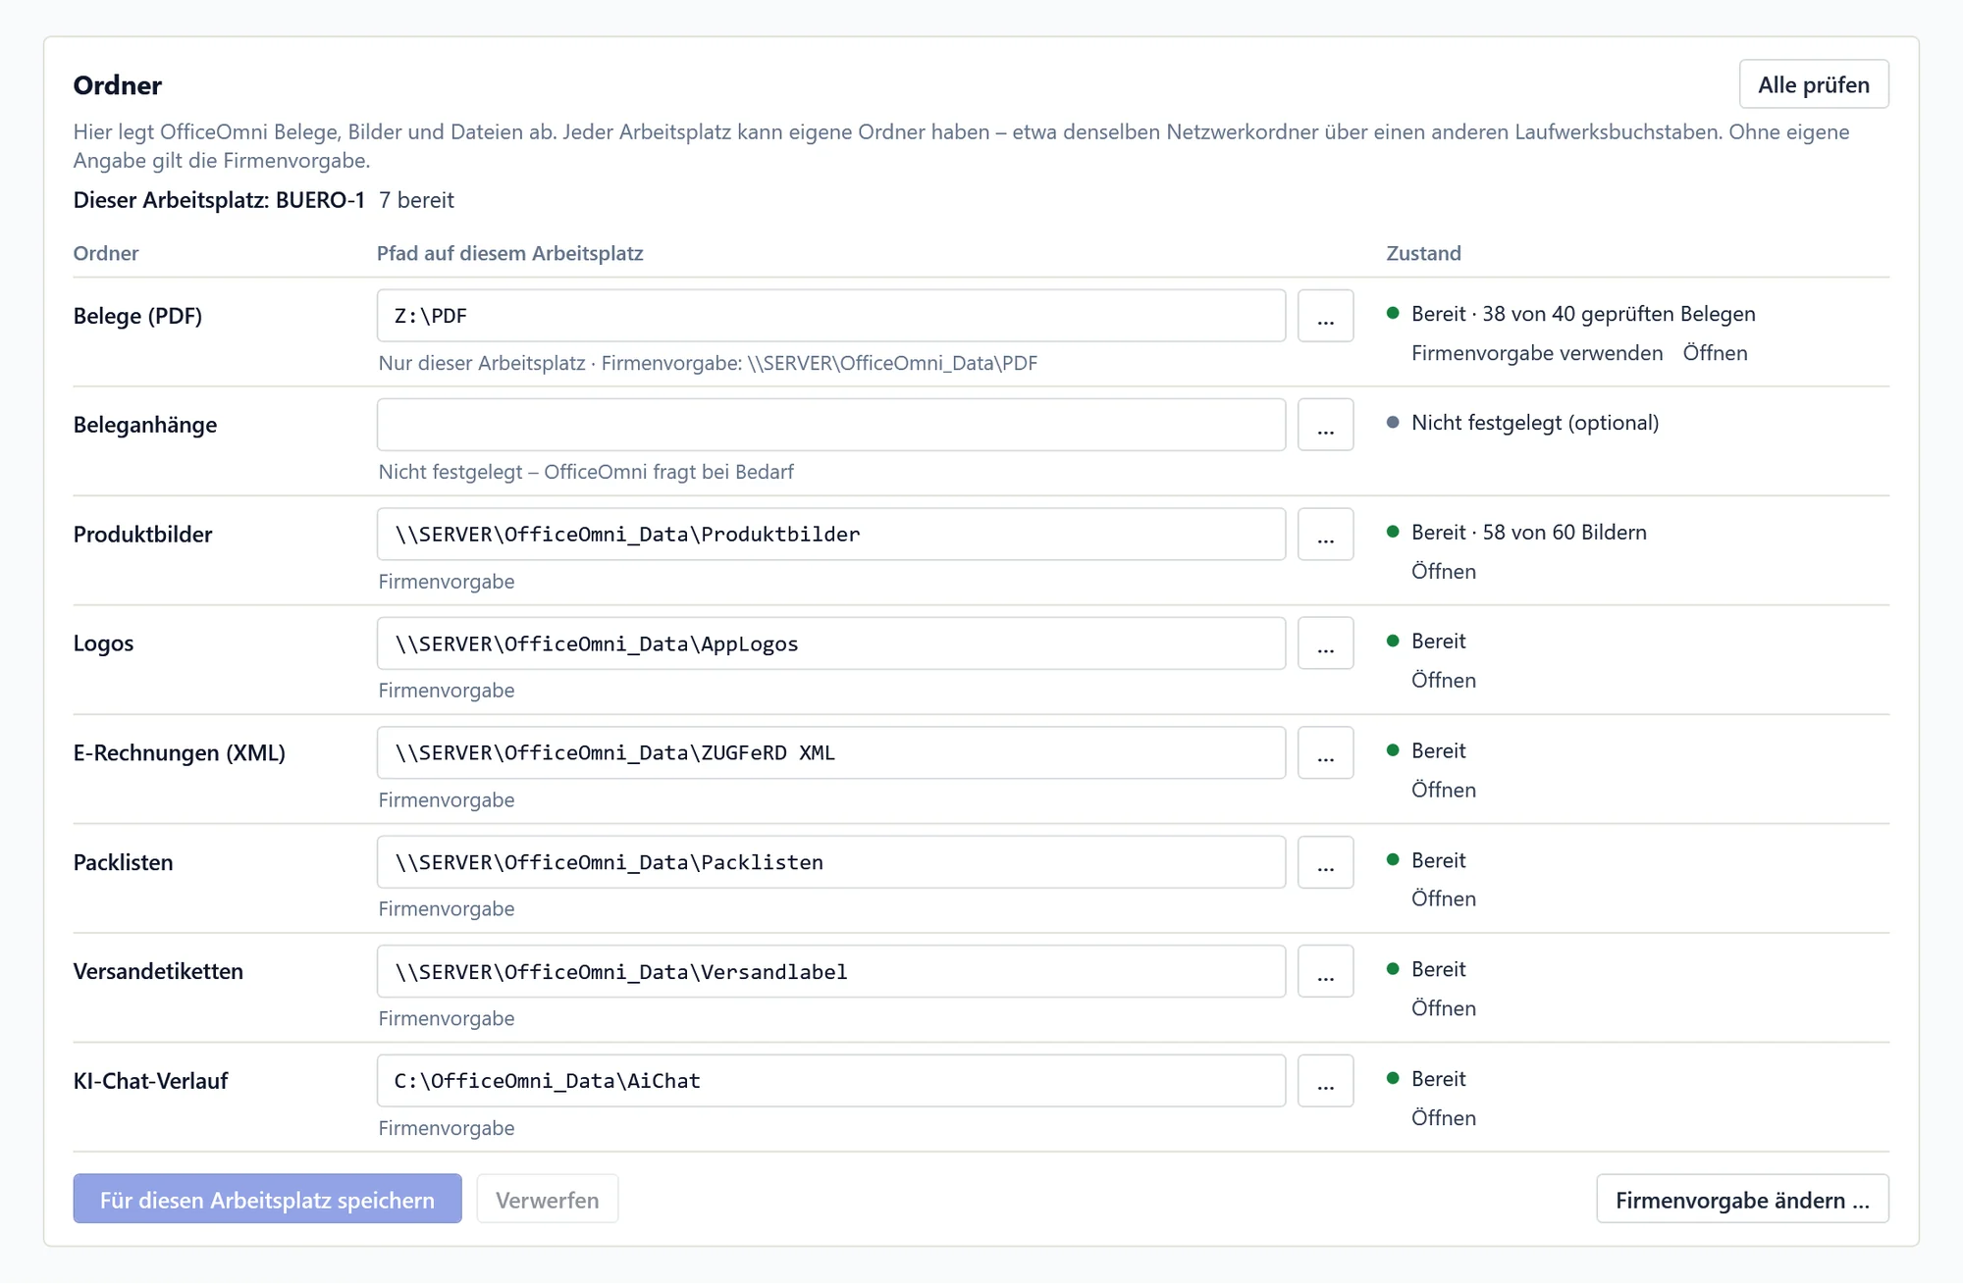Click the gray status dot for Beleganhänge
Viewport: 1963px width, 1284px height.
click(x=1392, y=423)
